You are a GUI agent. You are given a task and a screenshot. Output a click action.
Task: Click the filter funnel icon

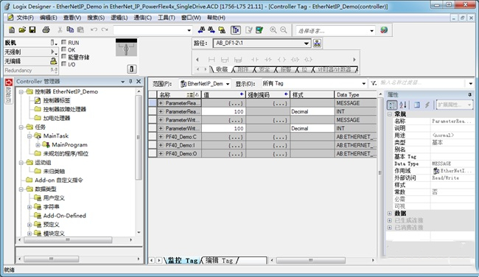click(x=374, y=83)
